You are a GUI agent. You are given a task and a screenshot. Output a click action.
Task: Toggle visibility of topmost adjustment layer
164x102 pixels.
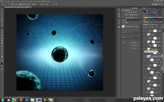click(144, 31)
